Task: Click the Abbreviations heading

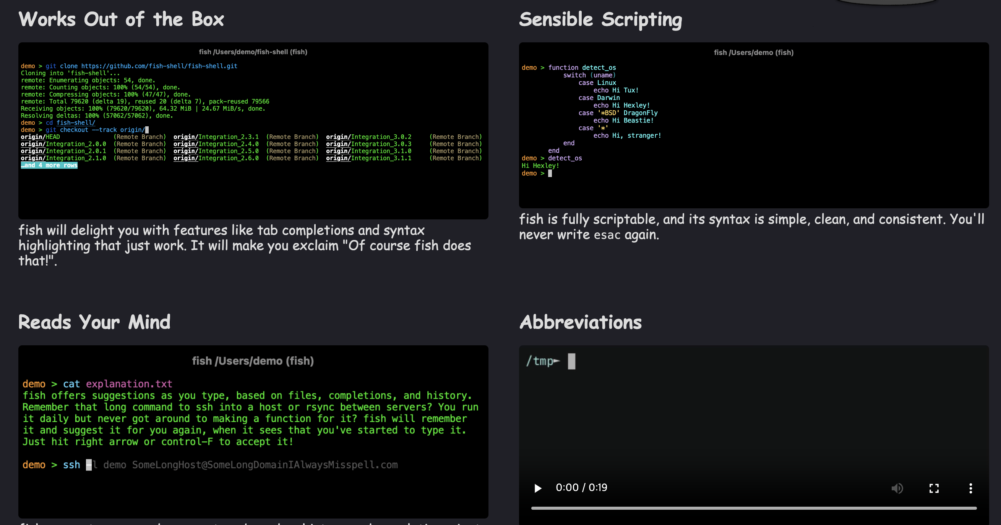Action: pyautogui.click(x=581, y=322)
